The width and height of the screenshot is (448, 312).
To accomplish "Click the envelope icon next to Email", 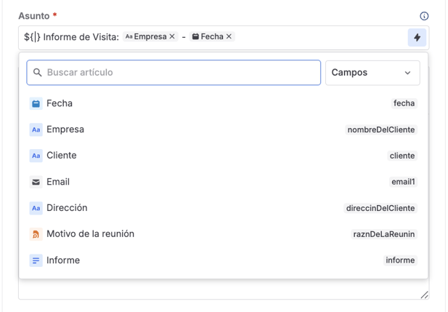I will tap(36, 182).
